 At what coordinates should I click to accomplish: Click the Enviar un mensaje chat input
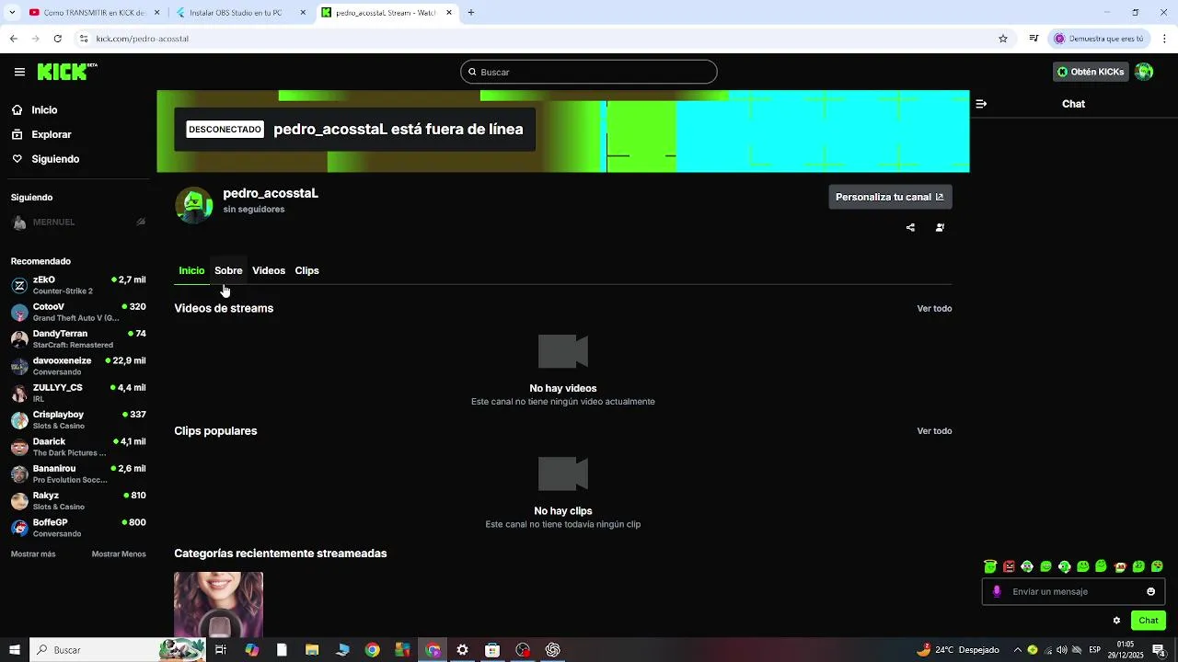[1073, 591]
